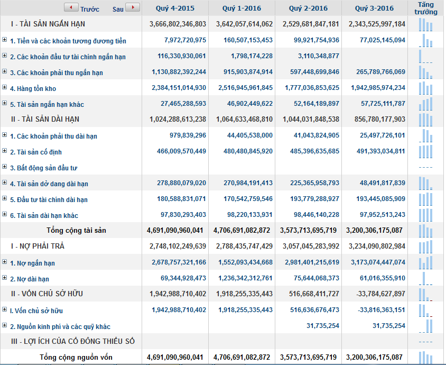
Task: Click value -33,784,627,897
Action: [x=381, y=294]
